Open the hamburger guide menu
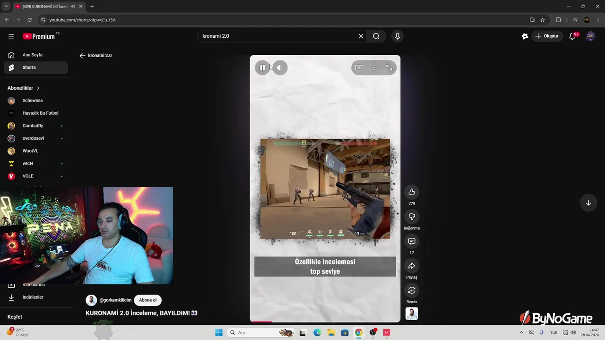 [x=11, y=36]
